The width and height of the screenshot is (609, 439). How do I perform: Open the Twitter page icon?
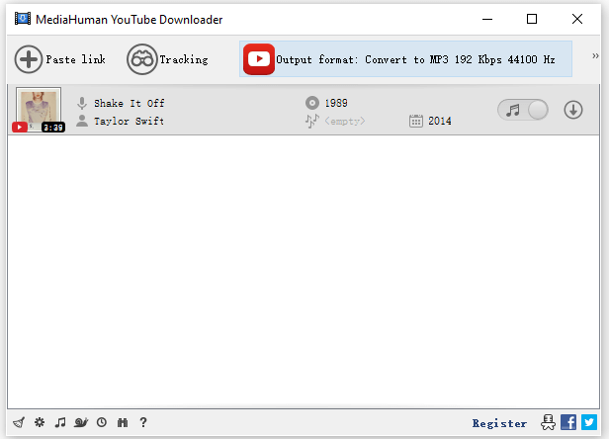pyautogui.click(x=589, y=422)
